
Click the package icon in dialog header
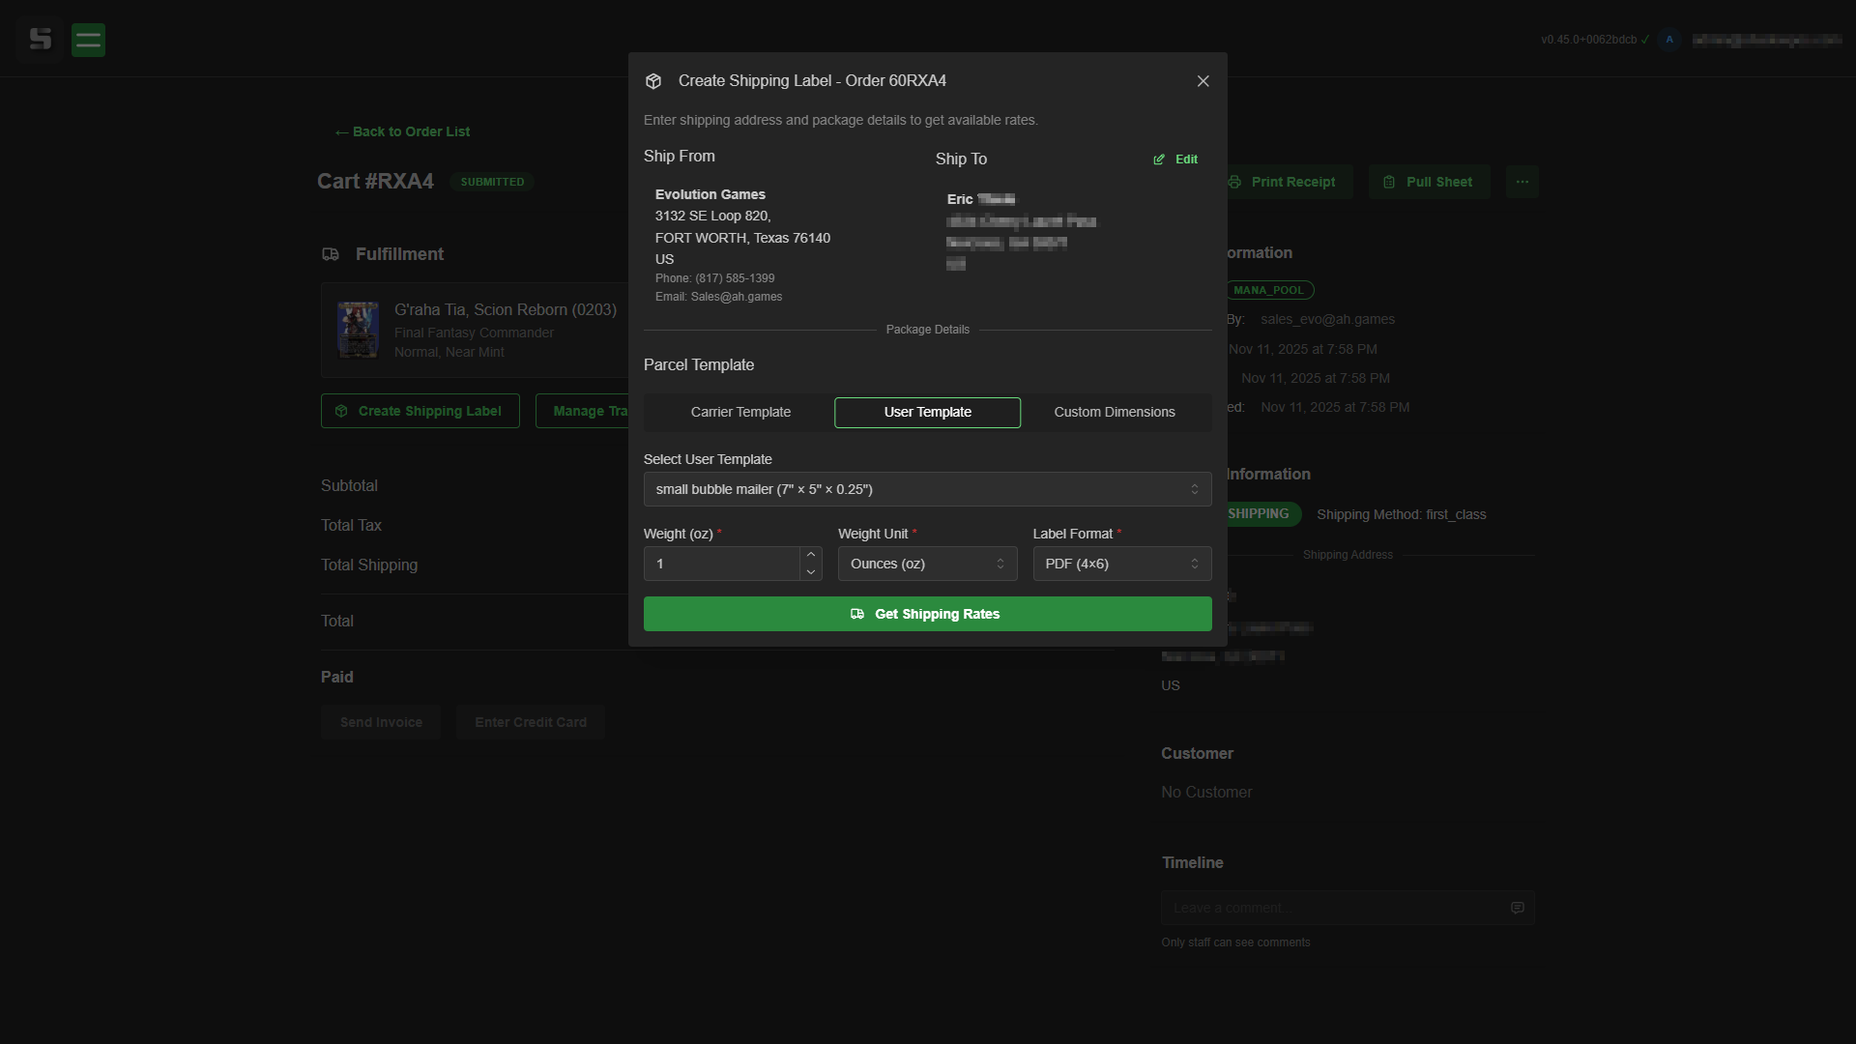pyautogui.click(x=653, y=81)
